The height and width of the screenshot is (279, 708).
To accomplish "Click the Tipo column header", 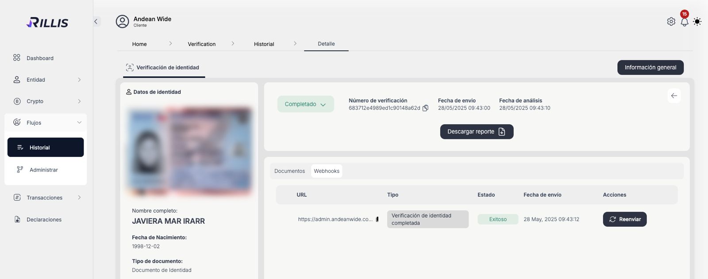I will click(x=393, y=195).
